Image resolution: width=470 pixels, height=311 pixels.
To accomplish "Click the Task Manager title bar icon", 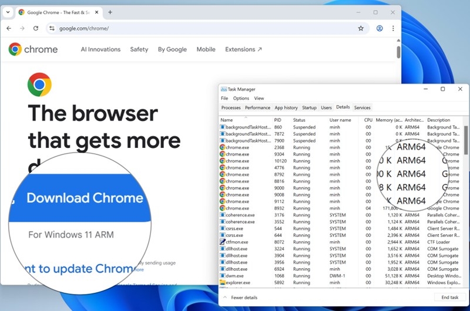I will pos(224,89).
